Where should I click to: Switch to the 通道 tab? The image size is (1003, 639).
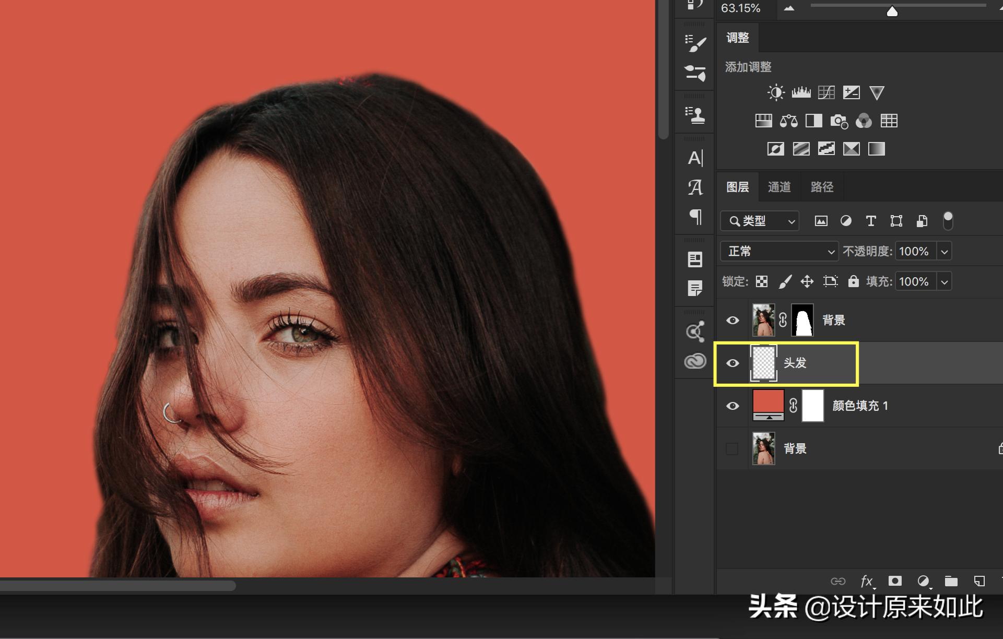click(x=779, y=187)
